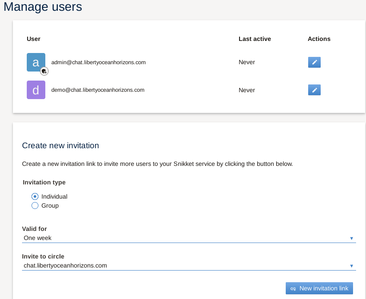Click the edit pencil icon for admin user
The height and width of the screenshot is (299, 366).
(x=314, y=62)
